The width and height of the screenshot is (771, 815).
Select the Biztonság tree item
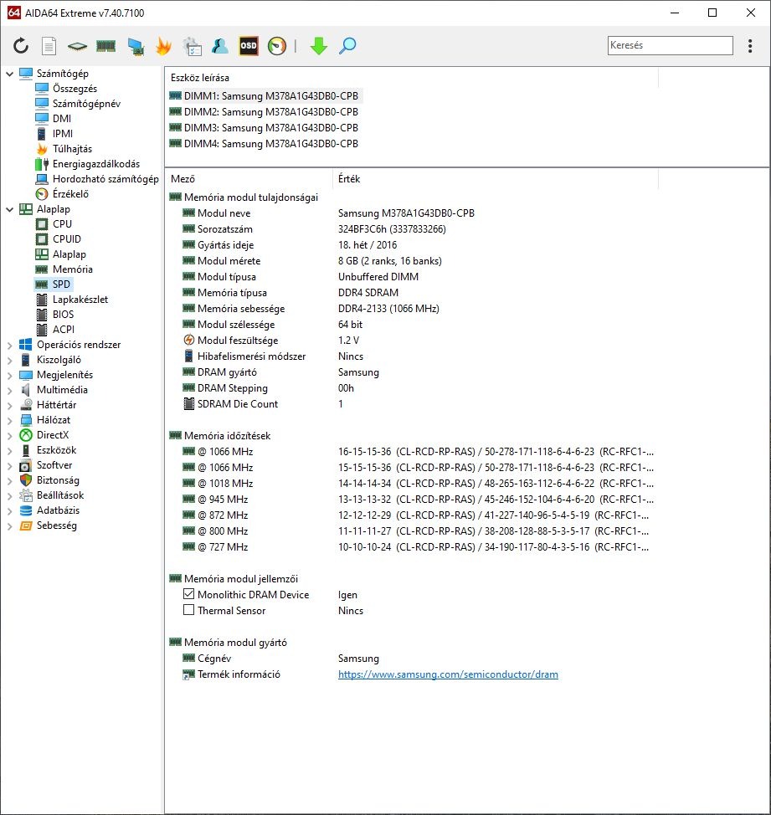point(58,480)
